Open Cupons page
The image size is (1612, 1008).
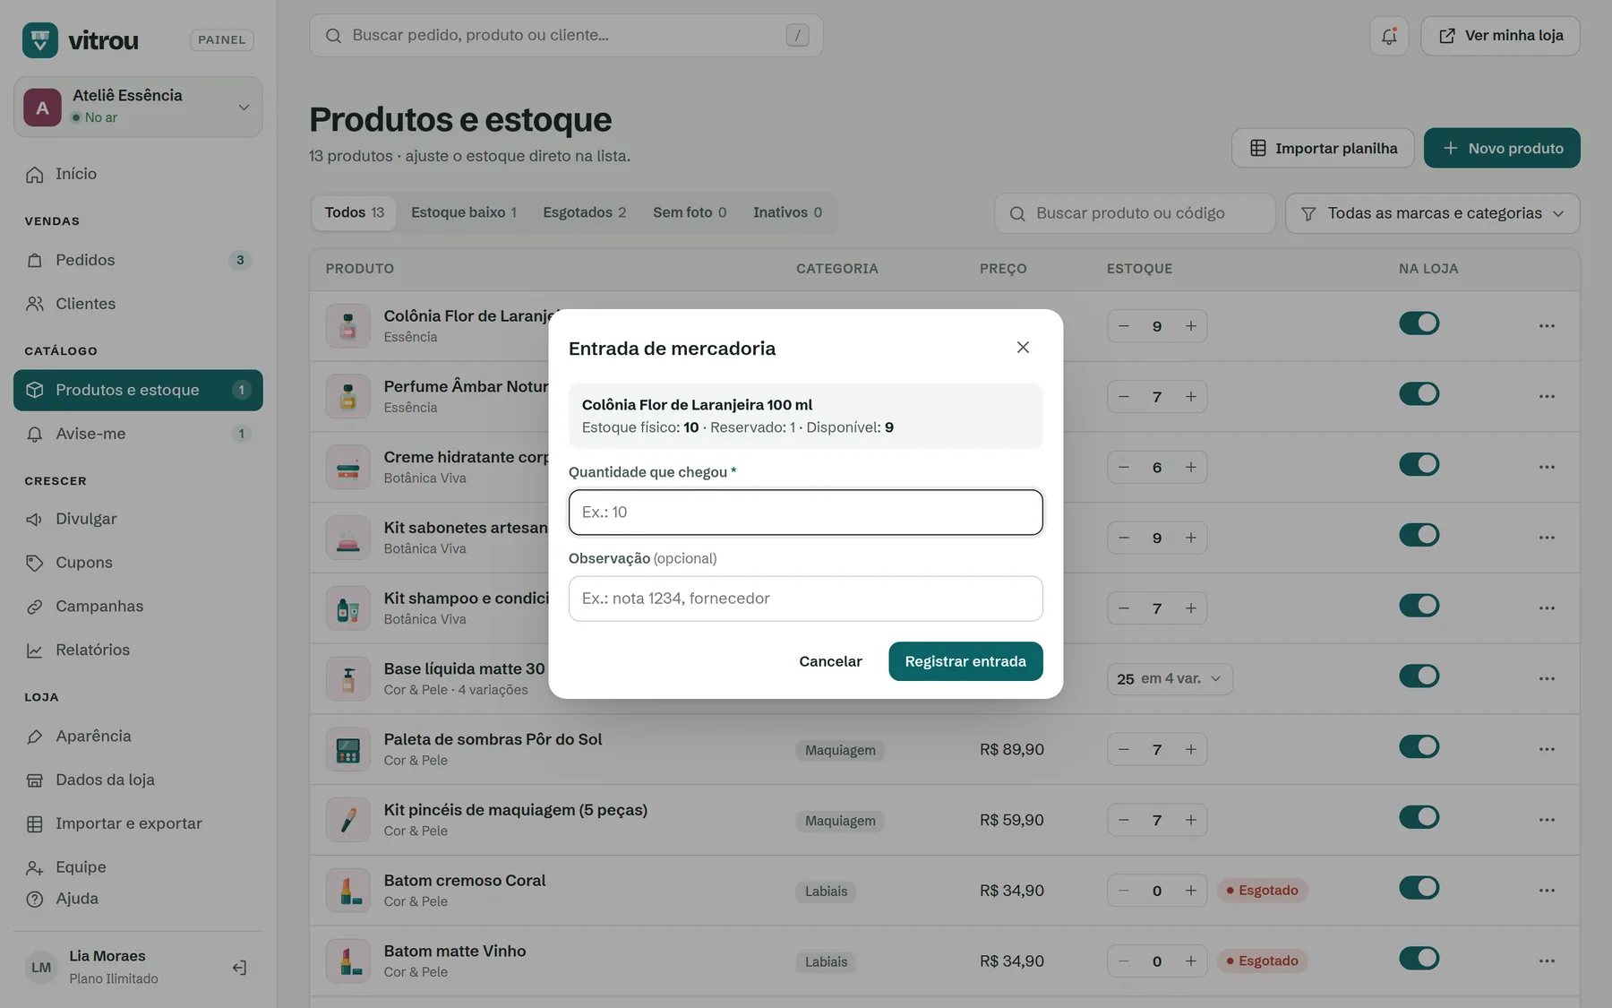(138, 563)
